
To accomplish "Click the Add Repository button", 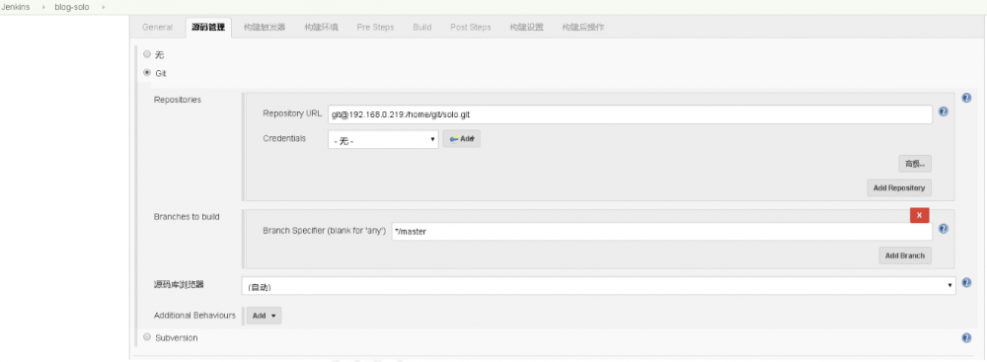I will [x=899, y=187].
